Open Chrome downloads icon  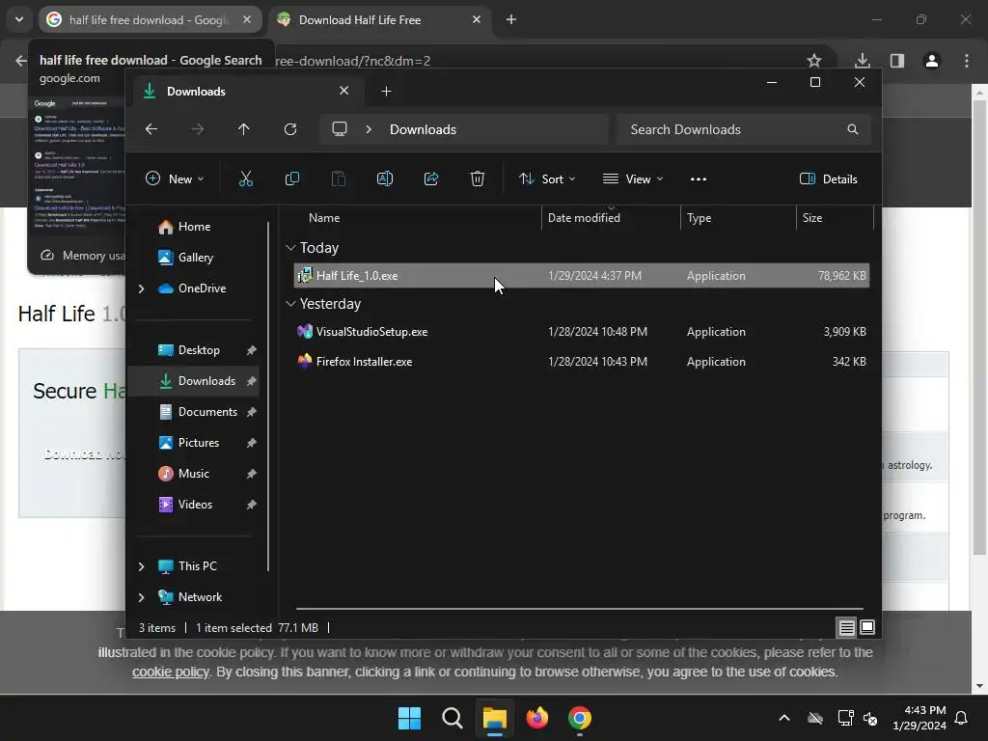[x=862, y=61]
